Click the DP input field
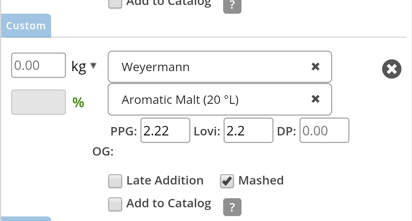412x221 pixels. coord(324,130)
